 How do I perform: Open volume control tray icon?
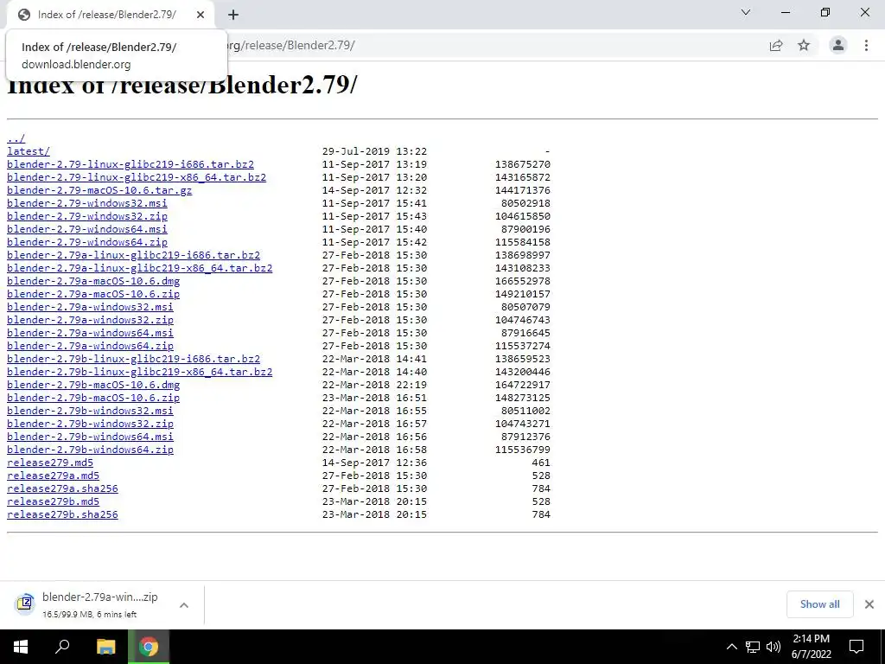click(774, 647)
